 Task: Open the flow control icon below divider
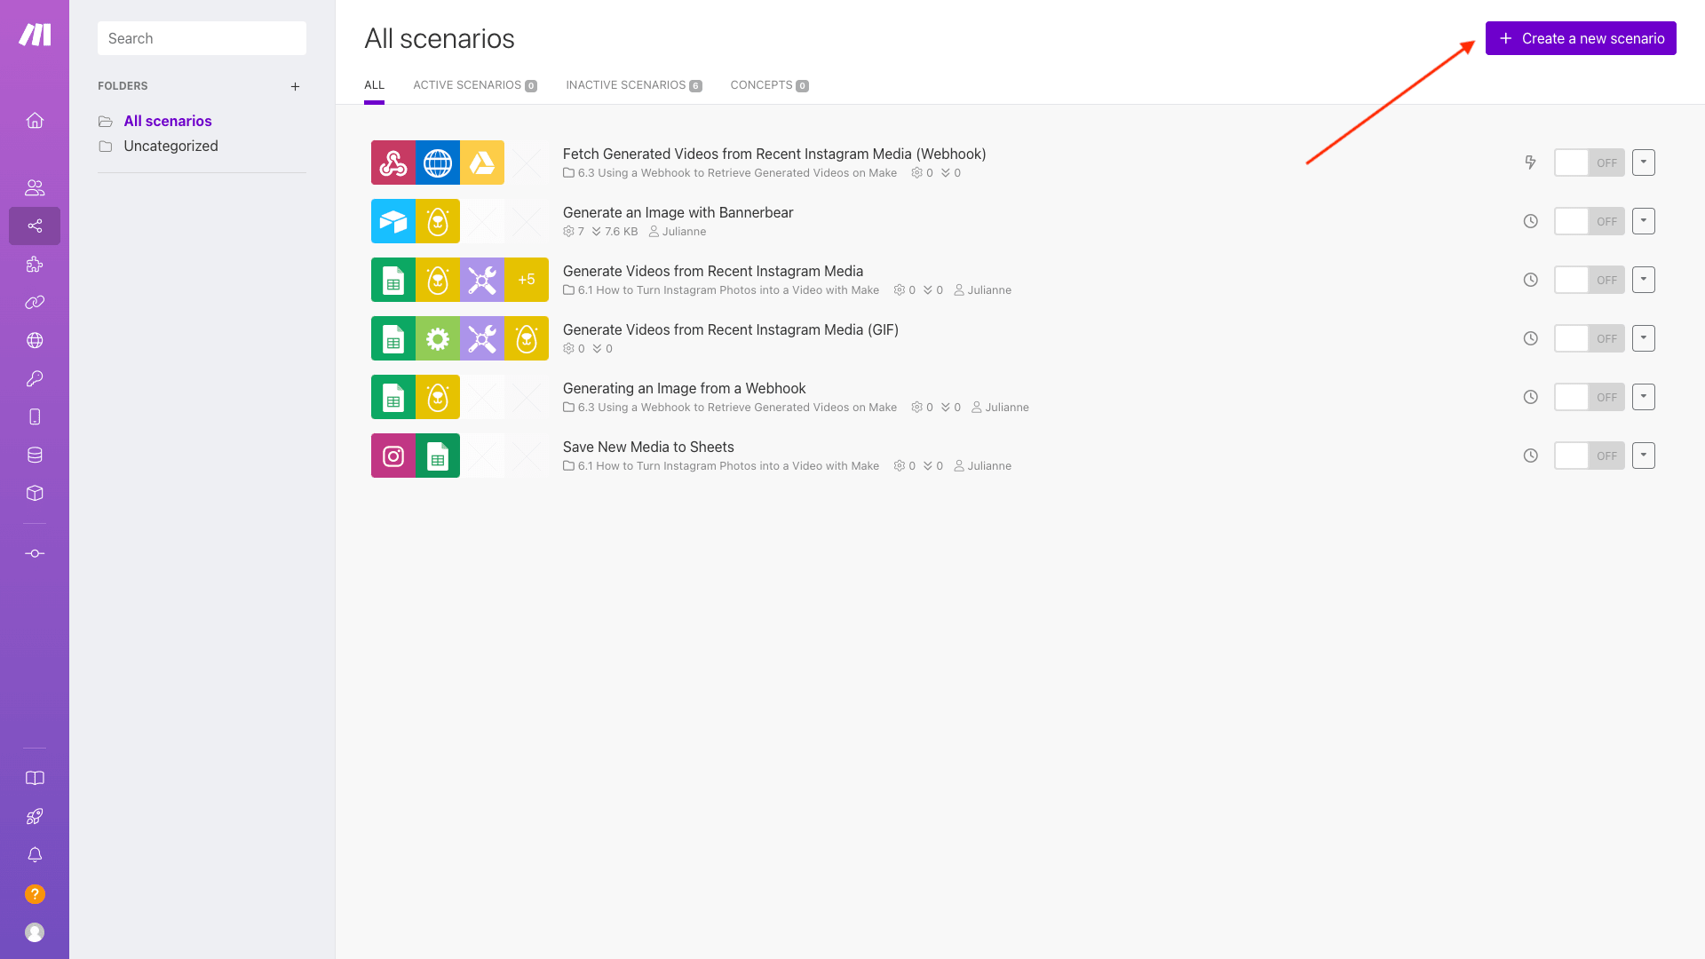35,553
